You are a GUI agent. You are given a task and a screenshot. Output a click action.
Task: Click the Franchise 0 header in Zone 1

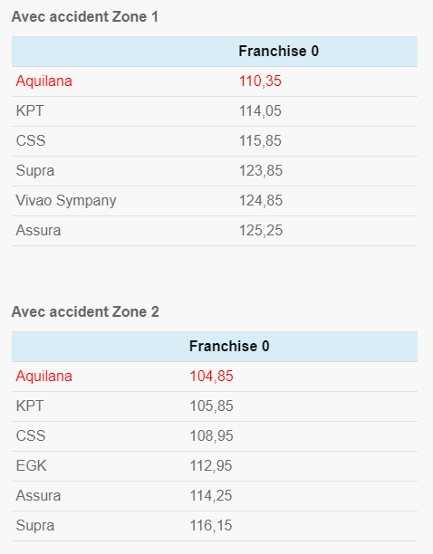point(278,52)
